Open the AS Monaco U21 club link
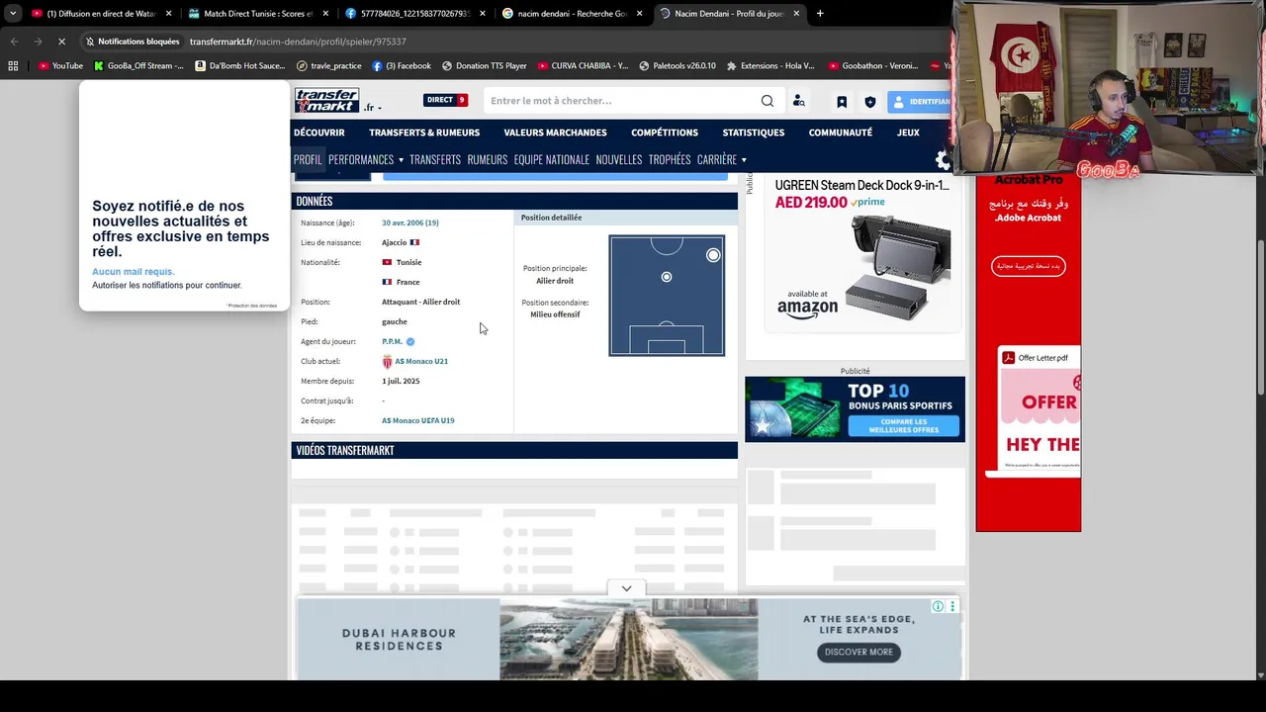The image size is (1266, 712). [421, 361]
